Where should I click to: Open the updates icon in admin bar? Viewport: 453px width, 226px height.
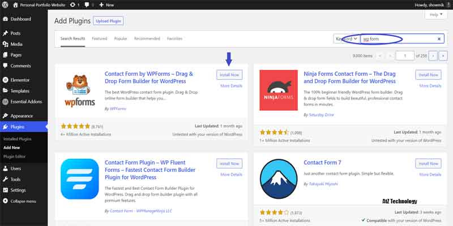tap(73, 5)
